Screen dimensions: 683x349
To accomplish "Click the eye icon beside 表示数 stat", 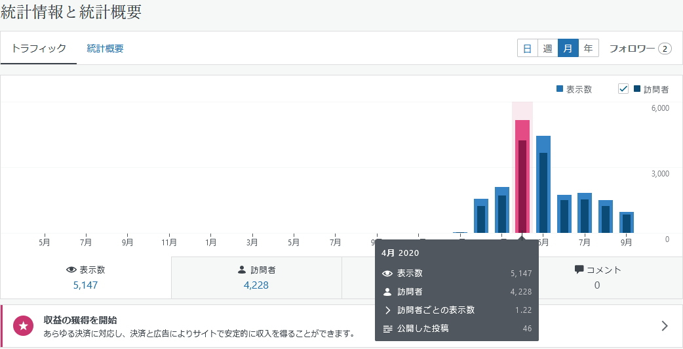I will pos(71,270).
